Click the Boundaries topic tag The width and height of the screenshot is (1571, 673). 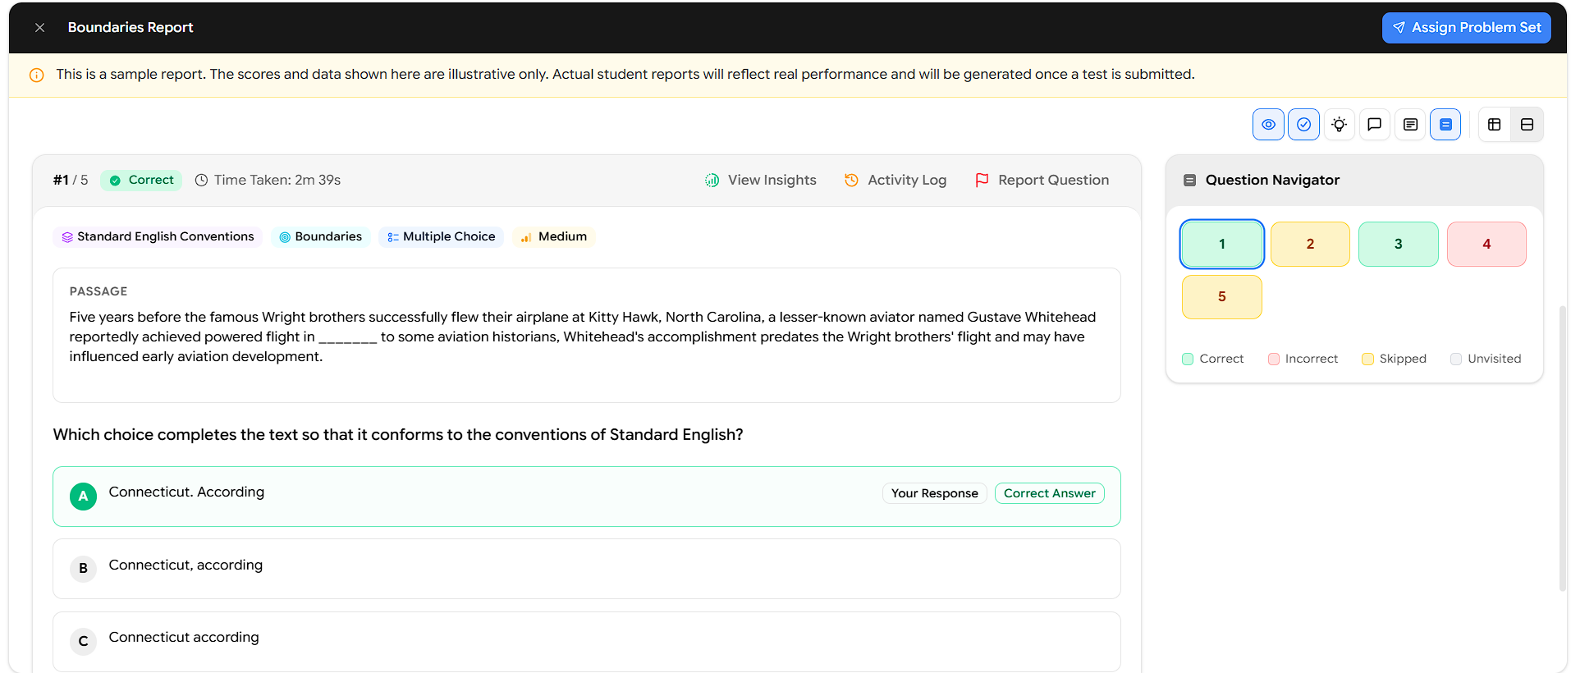coord(321,236)
